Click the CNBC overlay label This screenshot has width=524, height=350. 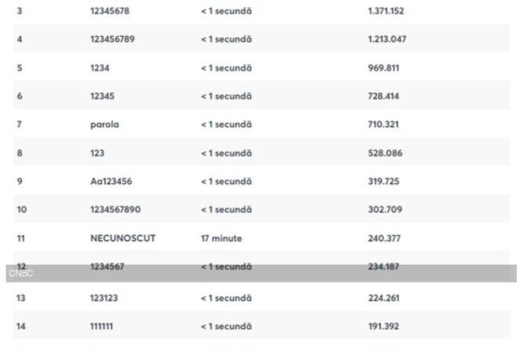pyautogui.click(x=17, y=275)
